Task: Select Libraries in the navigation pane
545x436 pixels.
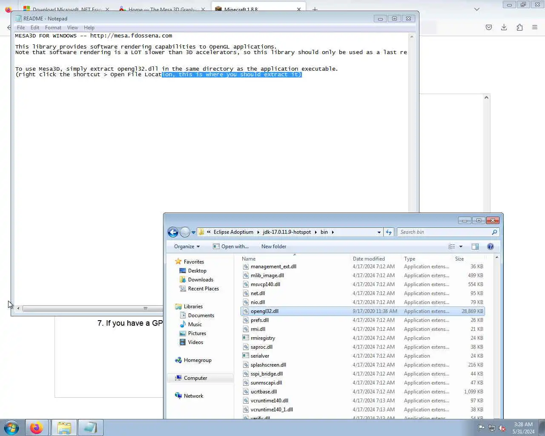Action: (193, 307)
